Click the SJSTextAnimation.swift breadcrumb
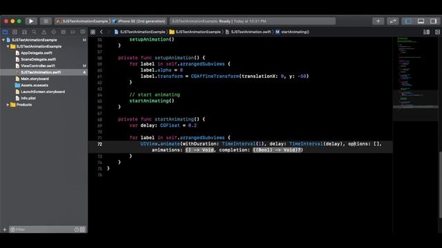The image size is (442, 248). (248, 32)
